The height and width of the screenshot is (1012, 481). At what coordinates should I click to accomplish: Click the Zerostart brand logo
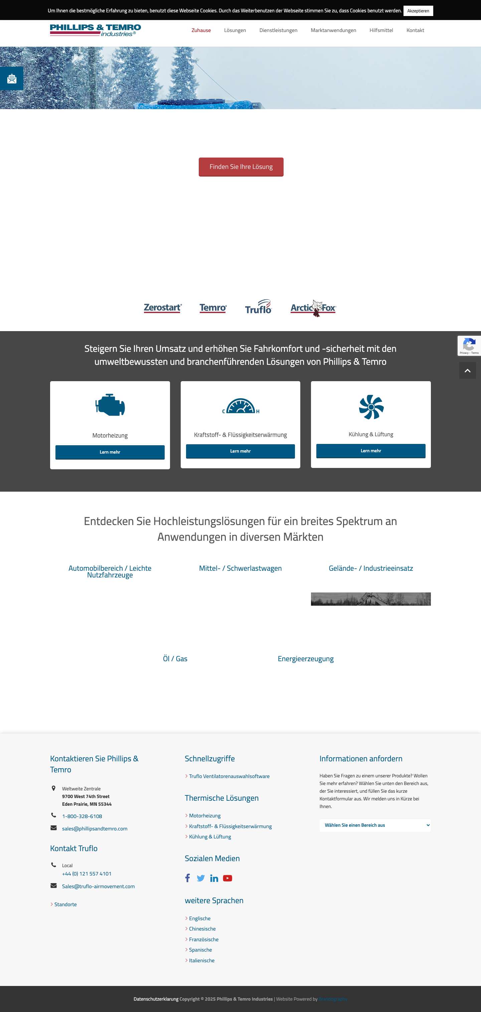click(162, 308)
